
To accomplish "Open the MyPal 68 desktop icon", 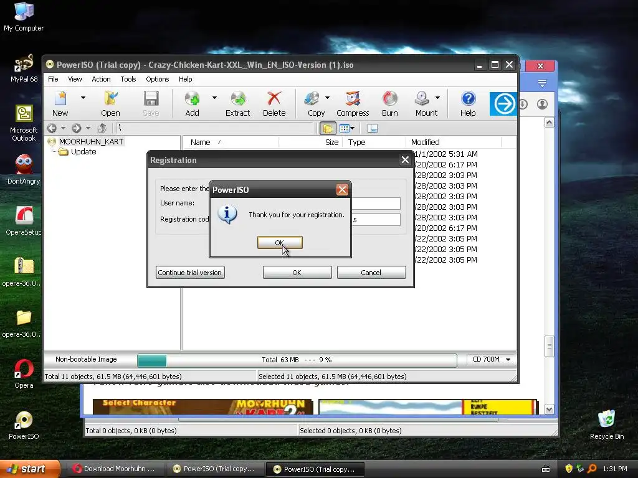I will 24,68.
